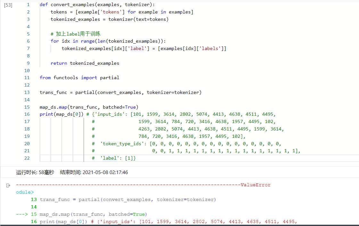
Task: Click the comment line "# 'label': [1]}"
Action: click(x=114, y=158)
